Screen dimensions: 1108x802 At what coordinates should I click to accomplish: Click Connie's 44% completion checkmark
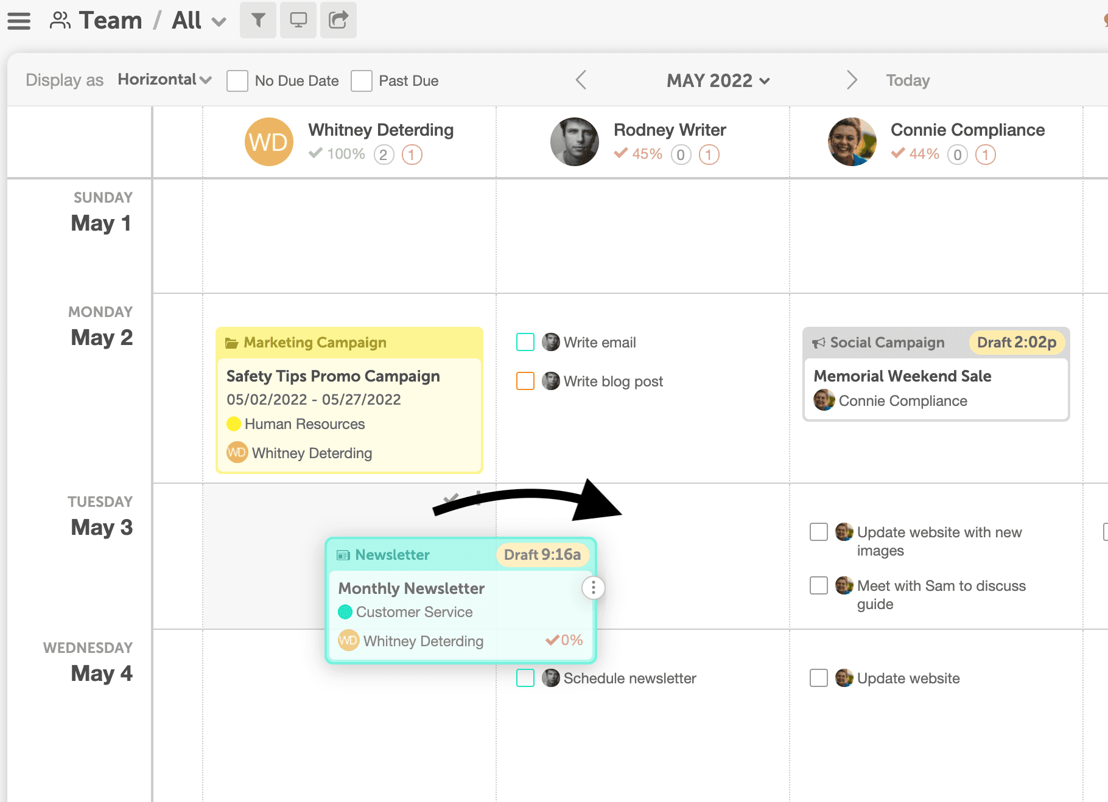click(898, 153)
